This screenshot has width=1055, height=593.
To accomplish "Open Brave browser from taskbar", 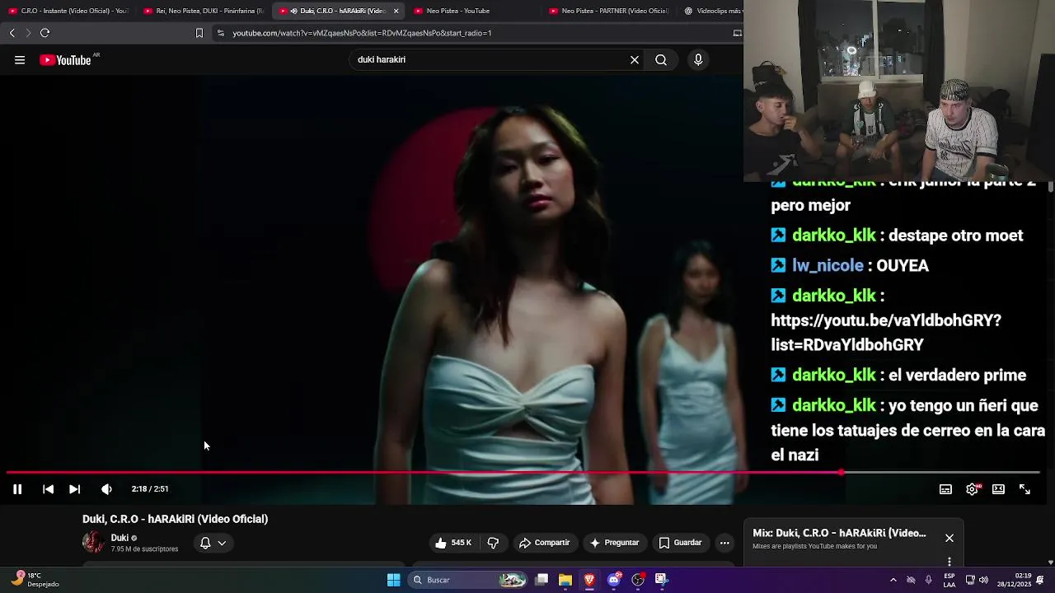I will (x=589, y=580).
